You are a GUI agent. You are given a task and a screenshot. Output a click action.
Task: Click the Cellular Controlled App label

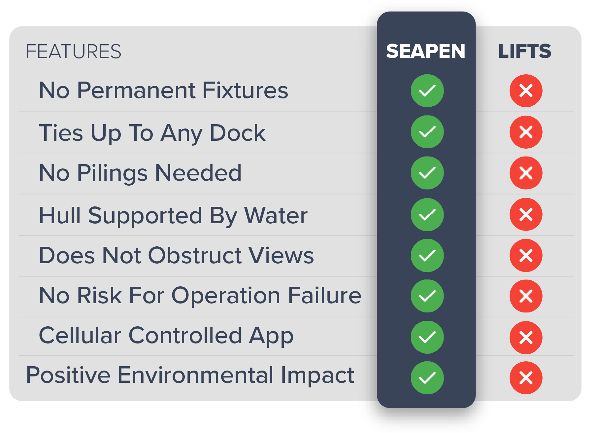[x=166, y=336]
